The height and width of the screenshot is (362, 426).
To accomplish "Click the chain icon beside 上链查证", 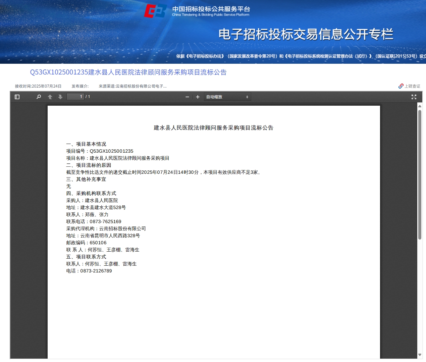I will [401, 86].
